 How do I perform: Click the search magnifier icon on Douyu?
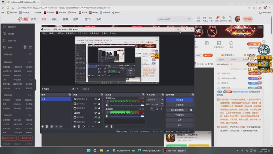[x=189, y=19]
